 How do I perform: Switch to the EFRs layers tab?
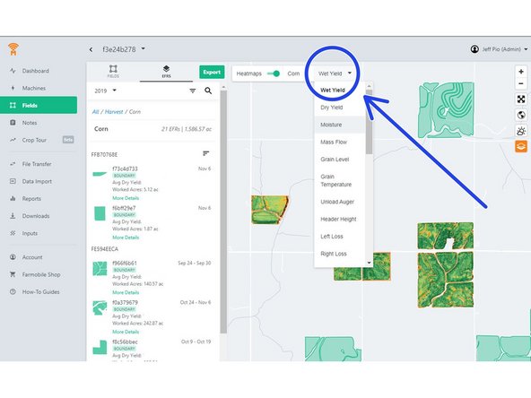[x=166, y=72]
